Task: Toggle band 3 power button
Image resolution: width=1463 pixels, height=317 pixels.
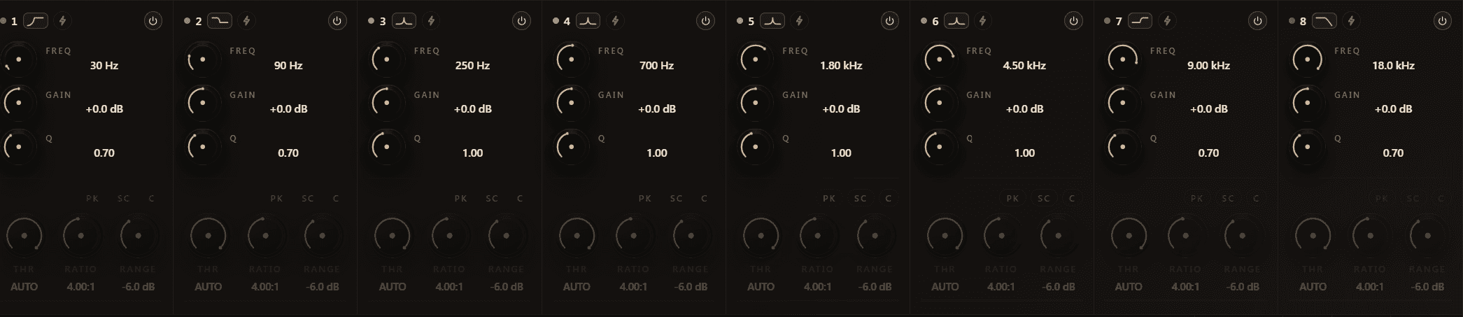Action: coord(521,21)
